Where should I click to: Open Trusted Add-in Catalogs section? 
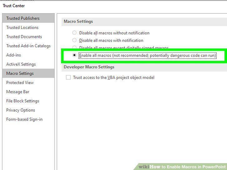pyautogui.click(x=28, y=46)
